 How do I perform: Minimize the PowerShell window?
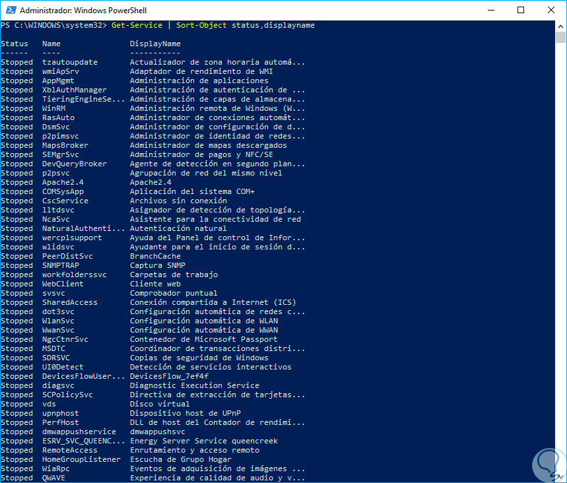pyautogui.click(x=491, y=10)
